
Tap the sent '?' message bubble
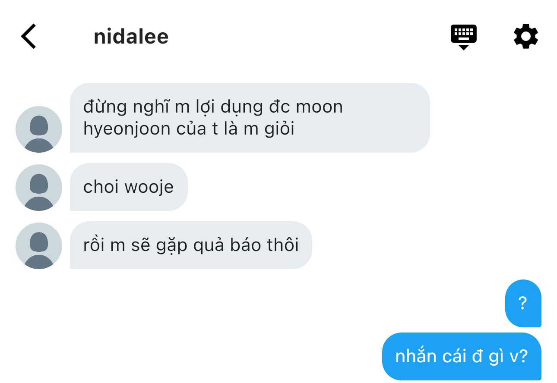(x=523, y=304)
